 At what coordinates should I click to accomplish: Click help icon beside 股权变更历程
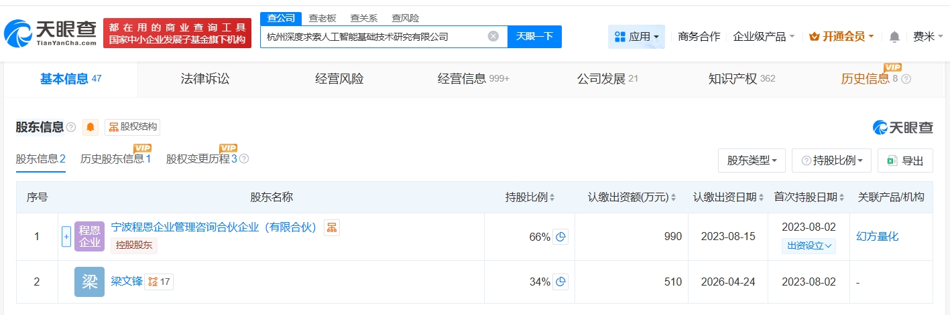tap(244, 159)
